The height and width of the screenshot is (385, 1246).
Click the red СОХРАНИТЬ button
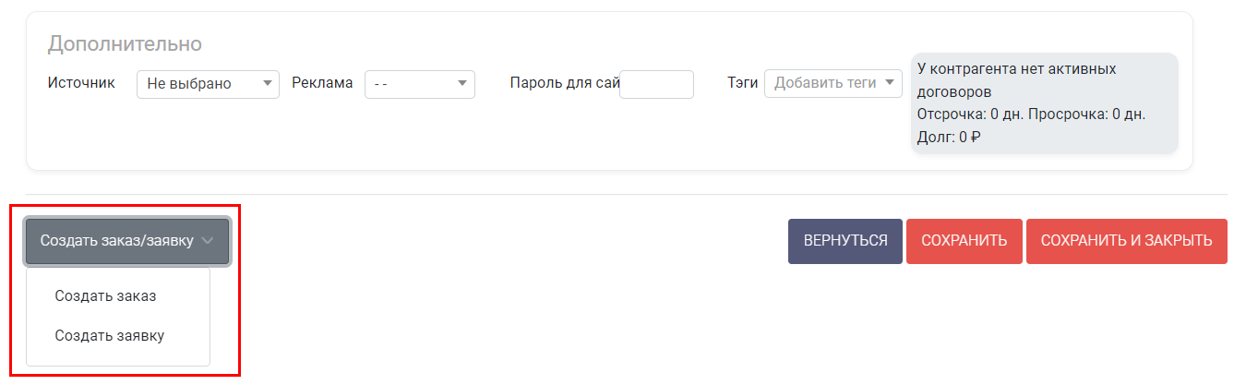click(x=964, y=241)
